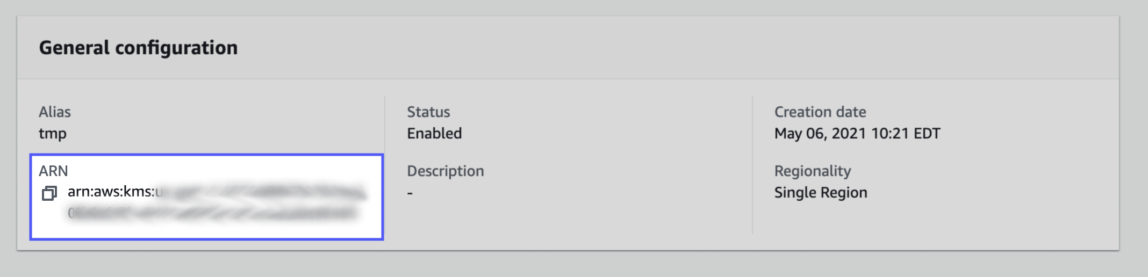Click the Alias field label
This screenshot has height=277, width=1148.
coord(55,112)
